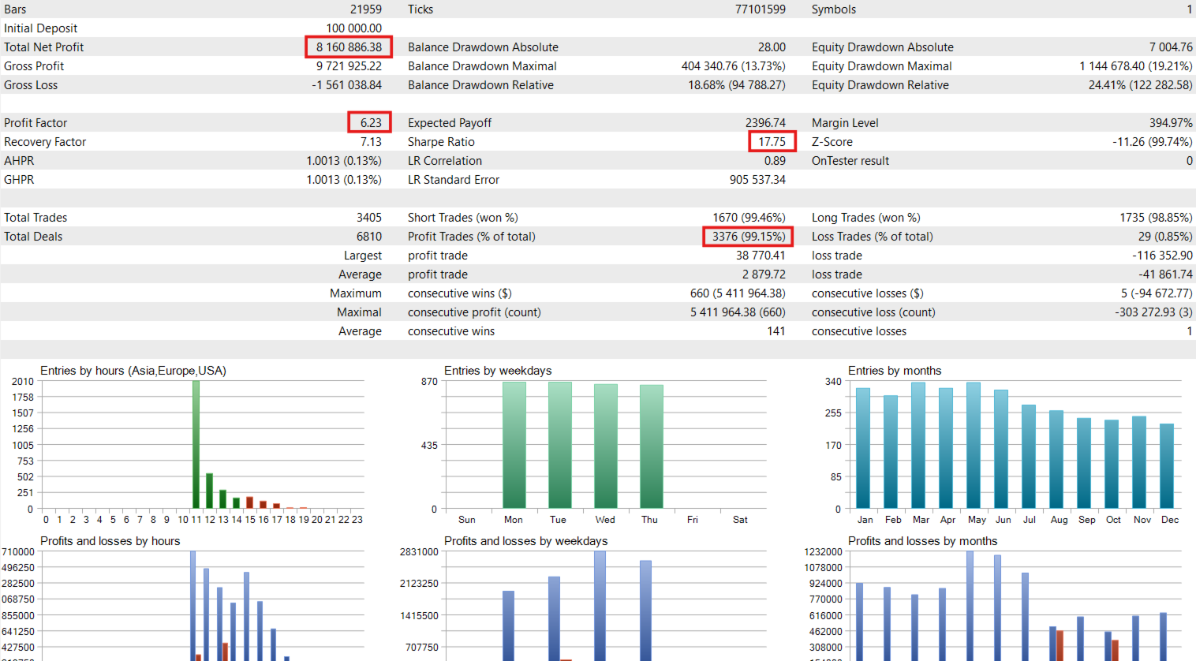Image resolution: width=1196 pixels, height=661 pixels.
Task: Click Equity Drawdown Relative value 24.41% (122 282.58)
Action: pos(1141,85)
